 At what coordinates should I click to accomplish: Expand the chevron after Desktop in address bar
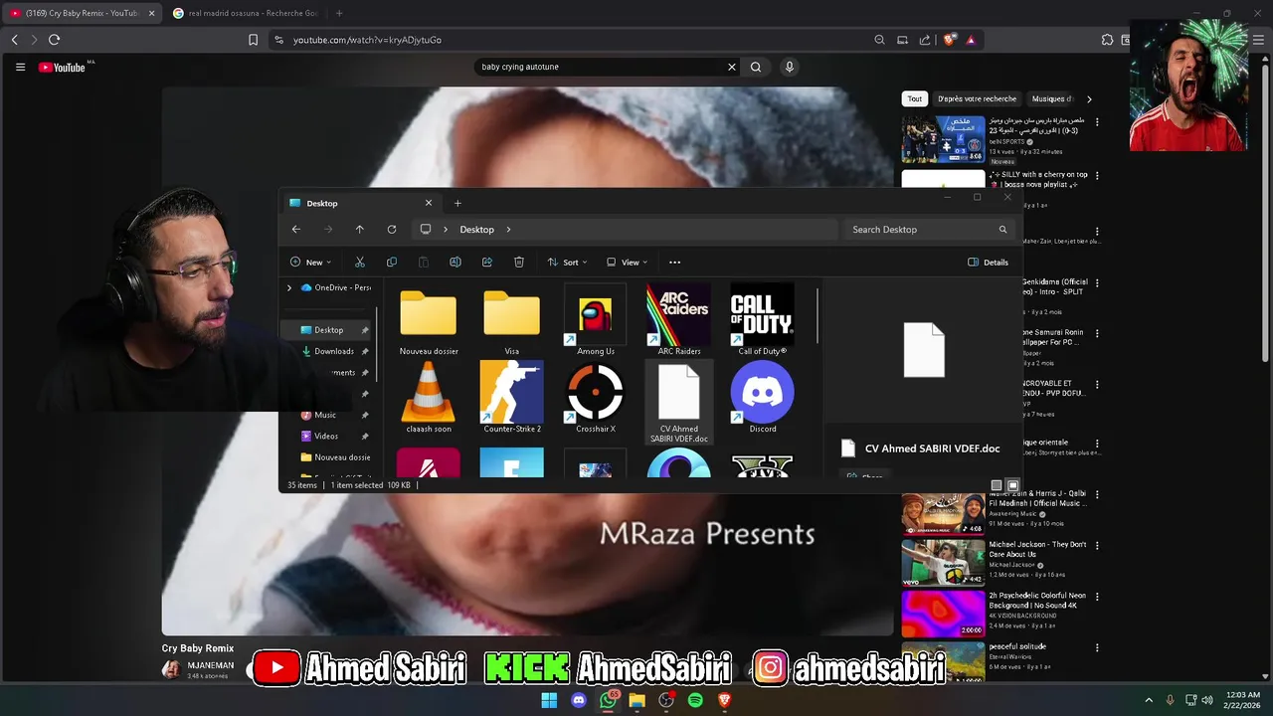[x=508, y=230]
